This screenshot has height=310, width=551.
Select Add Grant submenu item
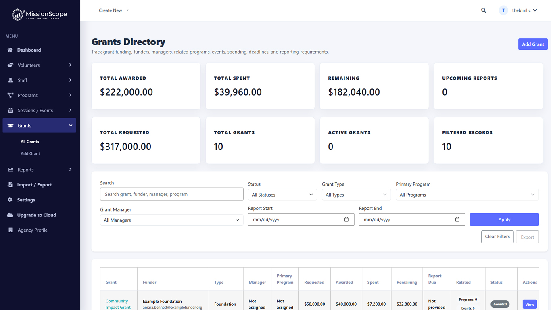[30, 153]
